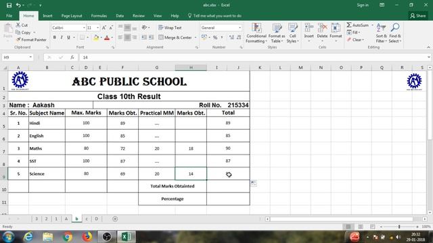433x243 pixels.
Task: Toggle Italic formatting
Action: click(62, 38)
